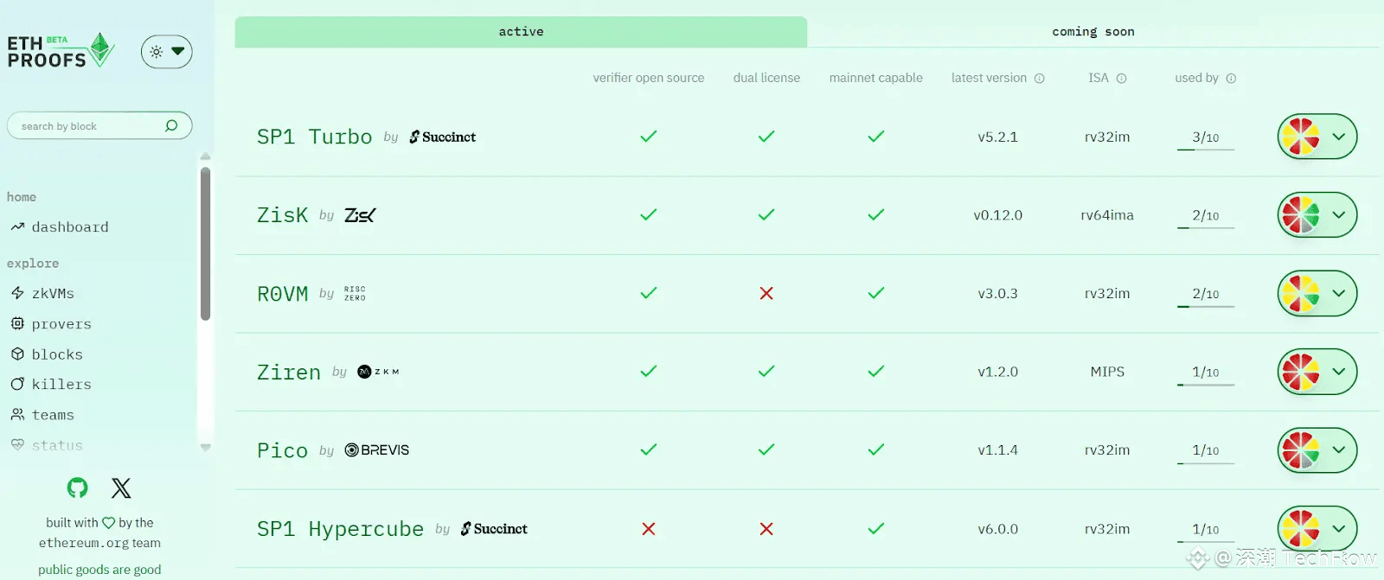
Task: Open the GitHub icon link
Action: pos(78,488)
